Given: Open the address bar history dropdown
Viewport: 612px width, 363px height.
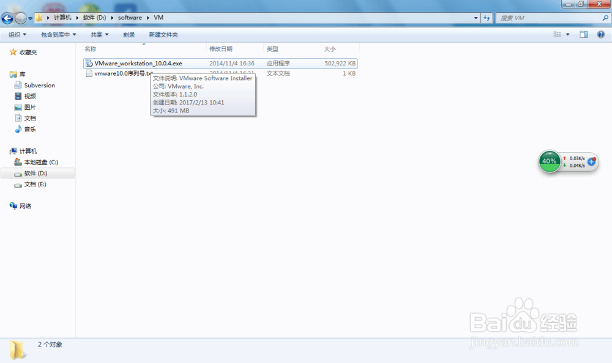Looking at the screenshot, I should (x=476, y=18).
